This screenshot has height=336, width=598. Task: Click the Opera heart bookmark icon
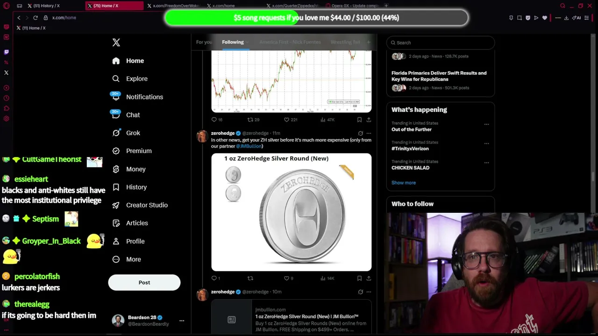point(544,18)
